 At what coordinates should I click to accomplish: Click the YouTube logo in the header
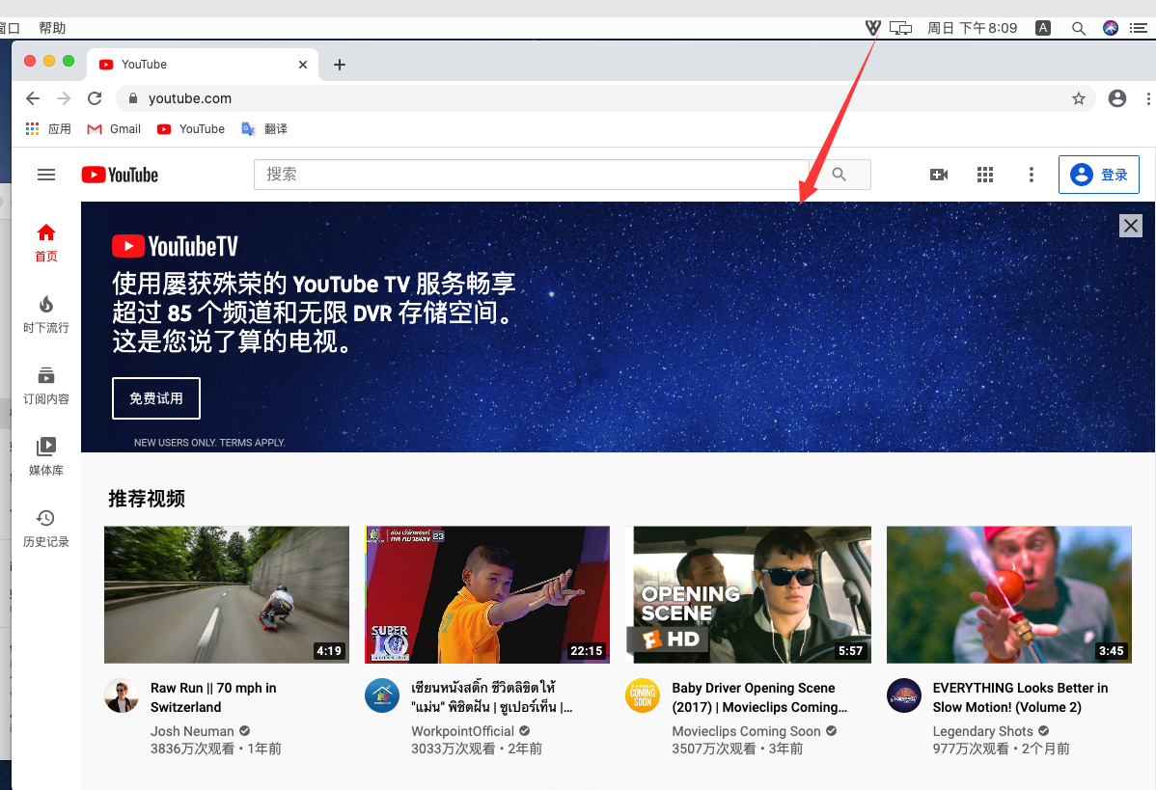click(x=121, y=175)
